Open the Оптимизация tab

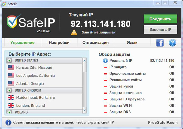tap(95, 43)
